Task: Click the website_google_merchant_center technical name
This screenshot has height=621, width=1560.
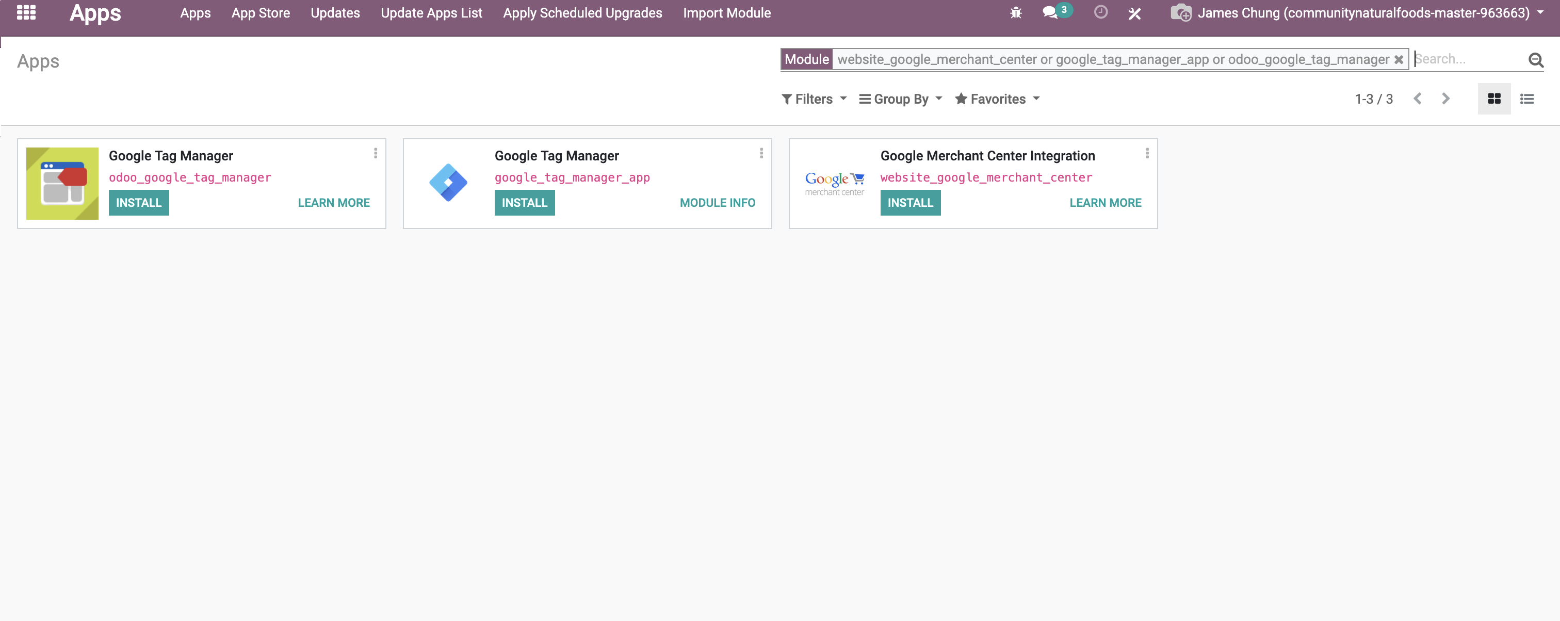Action: (x=986, y=177)
